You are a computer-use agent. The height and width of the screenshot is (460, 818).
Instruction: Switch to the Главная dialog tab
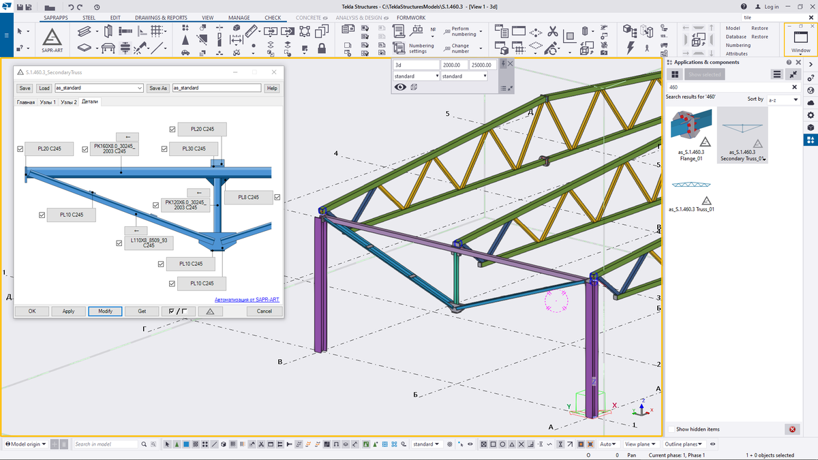(26, 102)
